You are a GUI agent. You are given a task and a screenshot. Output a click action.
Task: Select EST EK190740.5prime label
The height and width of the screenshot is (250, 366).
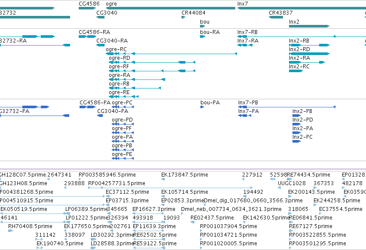60,244
